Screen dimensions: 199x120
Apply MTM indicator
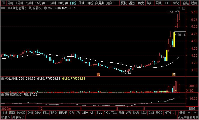tap(168, 113)
